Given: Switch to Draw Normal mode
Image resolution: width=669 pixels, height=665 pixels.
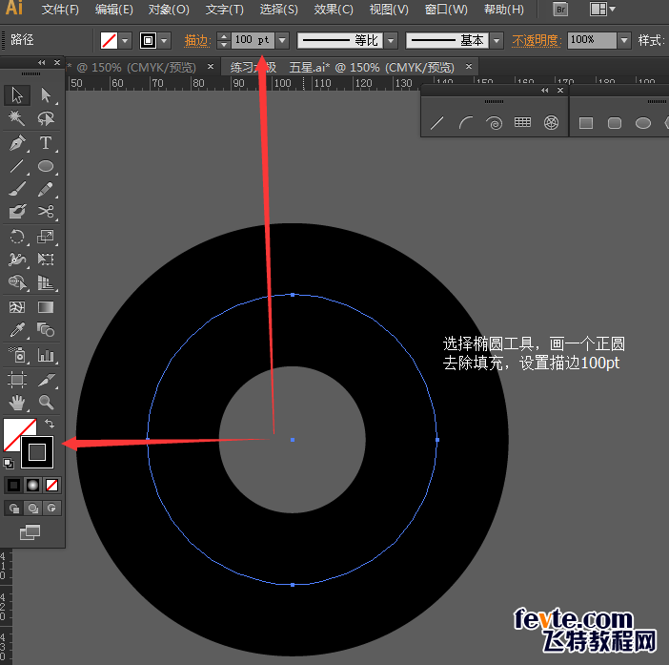Looking at the screenshot, I should click(x=13, y=508).
